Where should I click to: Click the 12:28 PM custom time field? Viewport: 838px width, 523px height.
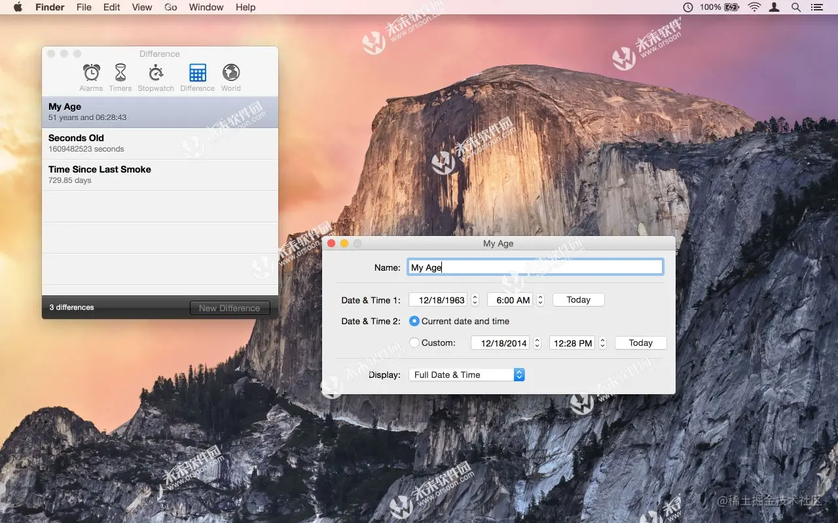(x=572, y=343)
